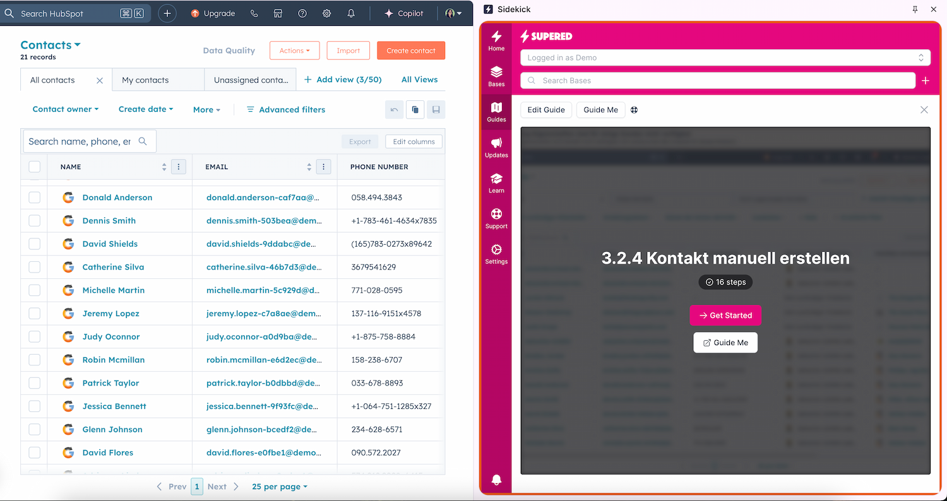Screen dimensions: 947x501
Task: Open the Support section in Sidekick
Action: click(x=496, y=218)
